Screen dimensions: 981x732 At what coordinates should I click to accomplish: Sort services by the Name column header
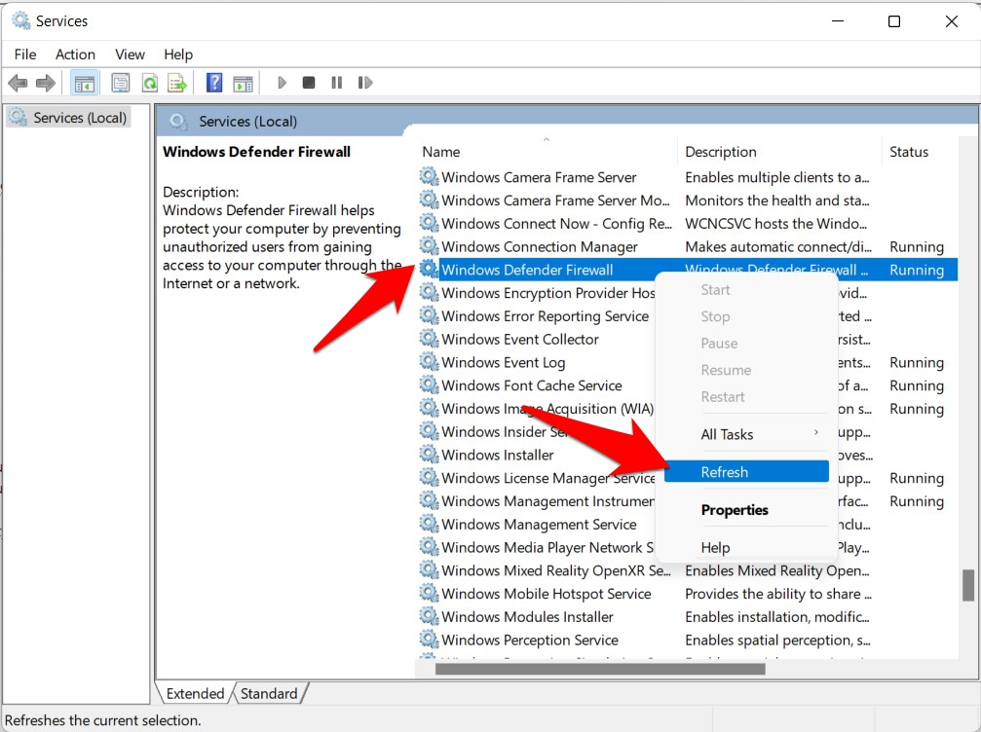pyautogui.click(x=441, y=152)
